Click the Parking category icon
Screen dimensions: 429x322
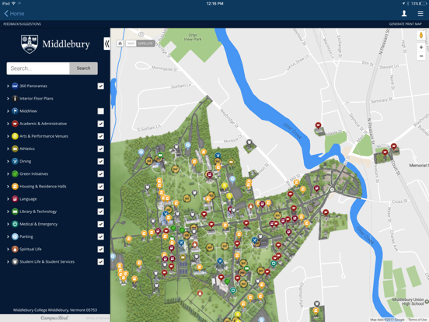point(15,236)
